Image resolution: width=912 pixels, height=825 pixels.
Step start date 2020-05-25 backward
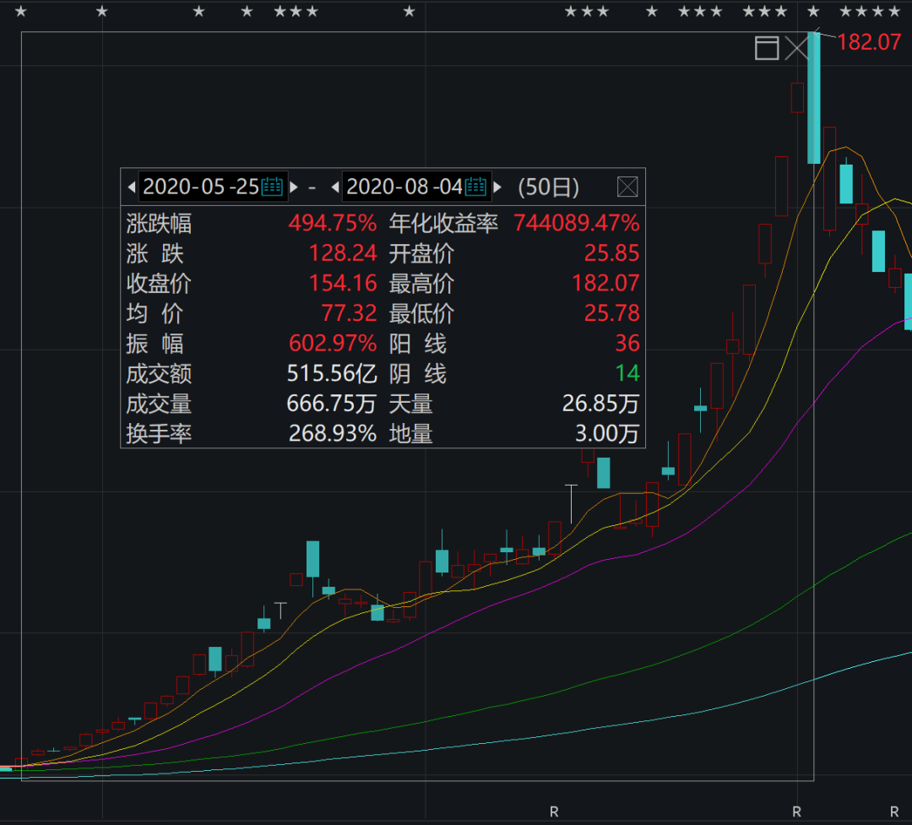tap(132, 187)
